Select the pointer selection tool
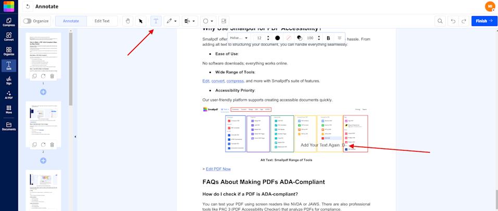498x211 pixels. pos(141,21)
